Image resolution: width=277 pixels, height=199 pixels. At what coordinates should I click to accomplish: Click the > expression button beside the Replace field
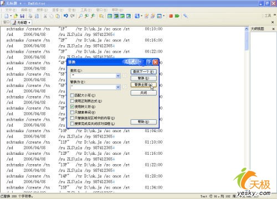125,87
